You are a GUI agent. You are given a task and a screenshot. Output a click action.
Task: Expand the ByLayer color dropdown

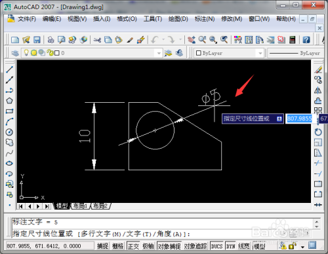(260, 53)
